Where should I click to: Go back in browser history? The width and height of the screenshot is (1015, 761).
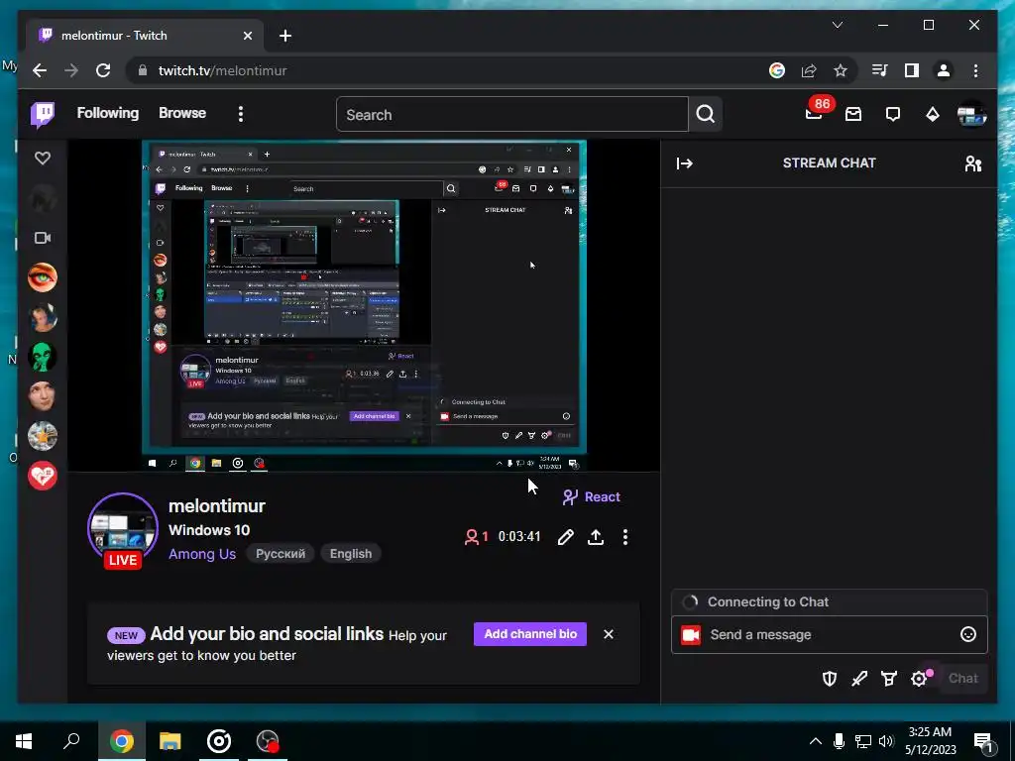pyautogui.click(x=40, y=70)
